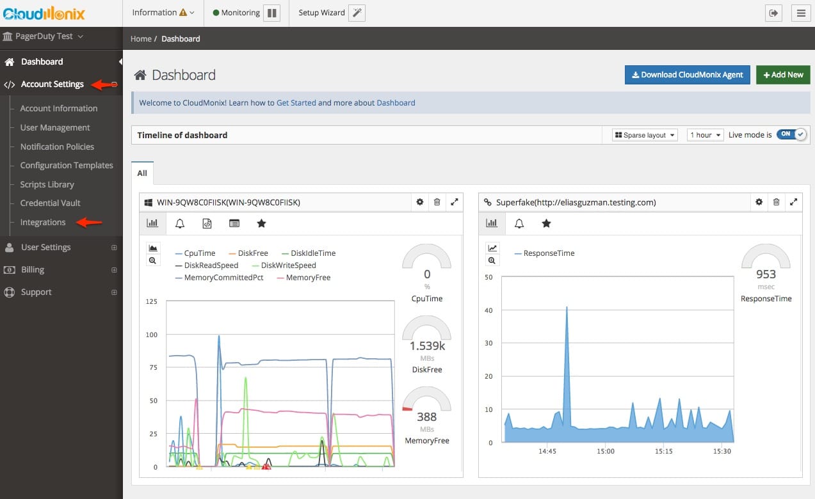Toggle Live mode switch off
This screenshot has height=499, width=815.
click(x=791, y=134)
